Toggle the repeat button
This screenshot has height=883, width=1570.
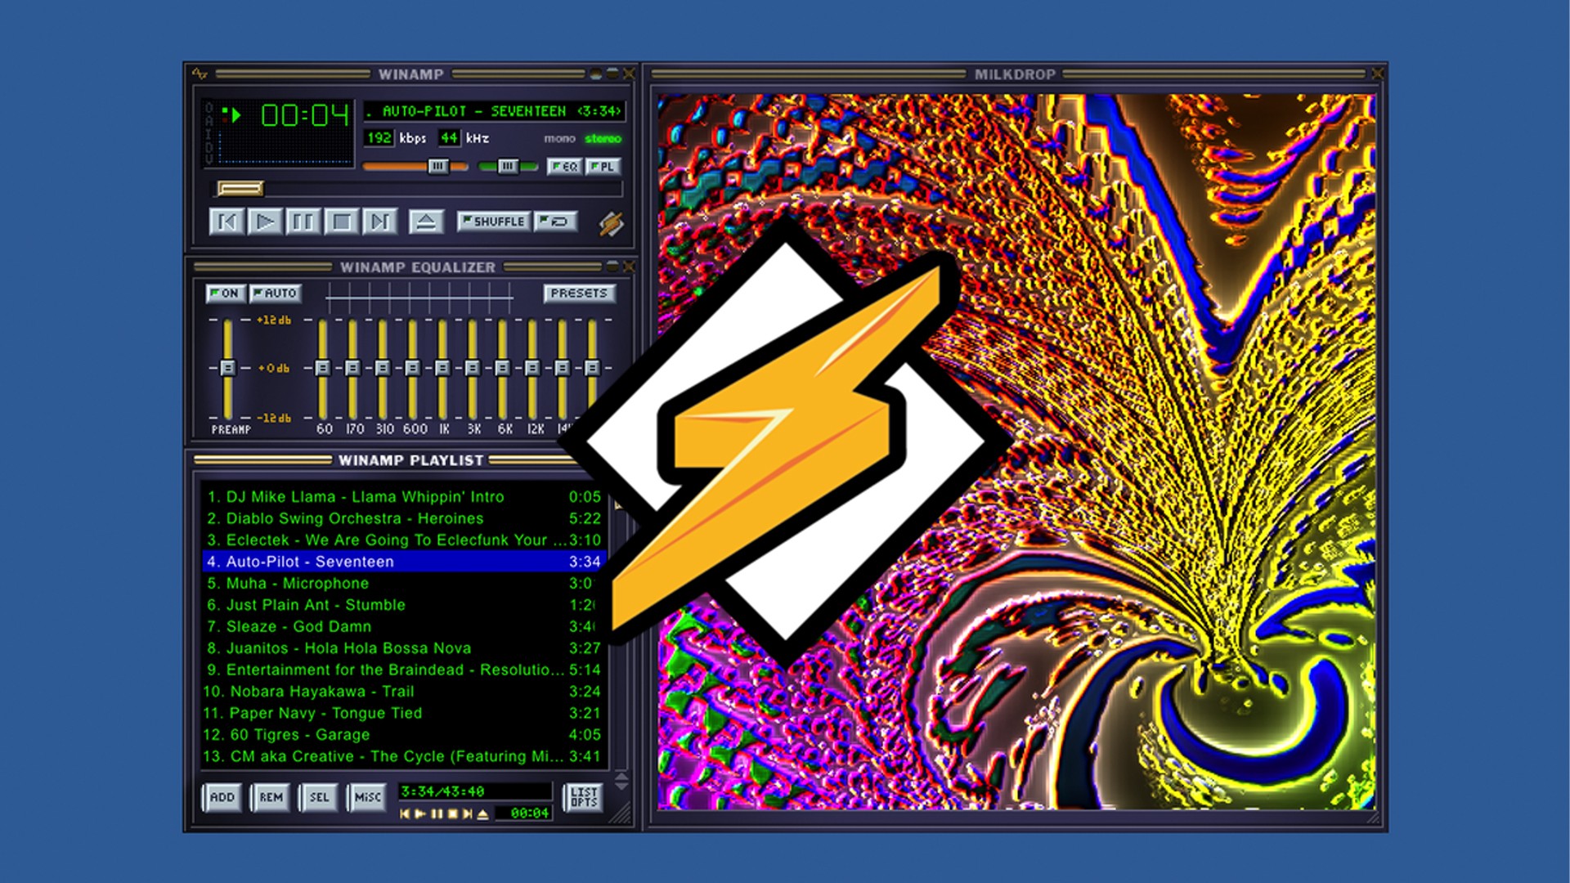(x=556, y=222)
